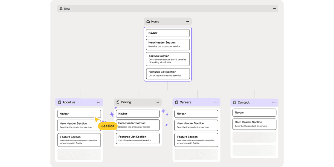Open the Pricing three-dot menu

(x=157, y=102)
